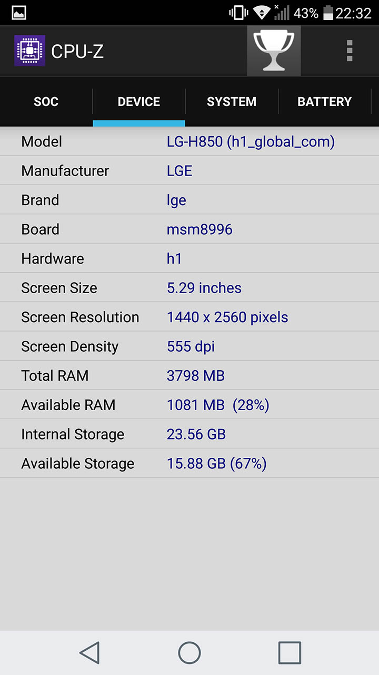Switch to the SOC tab
379x675 pixels.
pyautogui.click(x=46, y=102)
